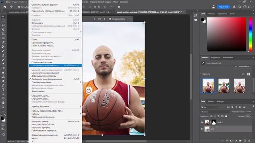This screenshot has width=255, height=143.
Task: Select the third variation thumbnail
Action: [x=239, y=86]
